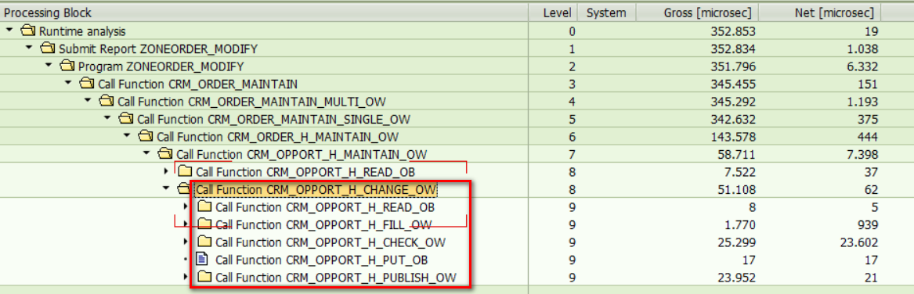The height and width of the screenshot is (294, 914).
Task: Collapse CRM_ORDER_H_MAINTAIN_OW node
Action: click(127, 135)
